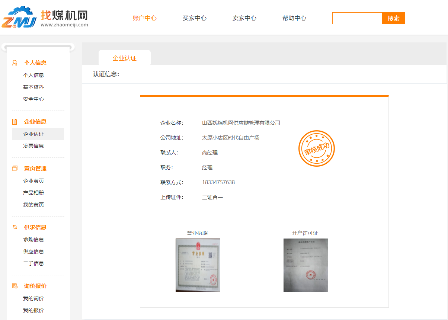This screenshot has height=320, width=448.
Task: Click the 审核成功 orange stamp
Action: point(317,148)
